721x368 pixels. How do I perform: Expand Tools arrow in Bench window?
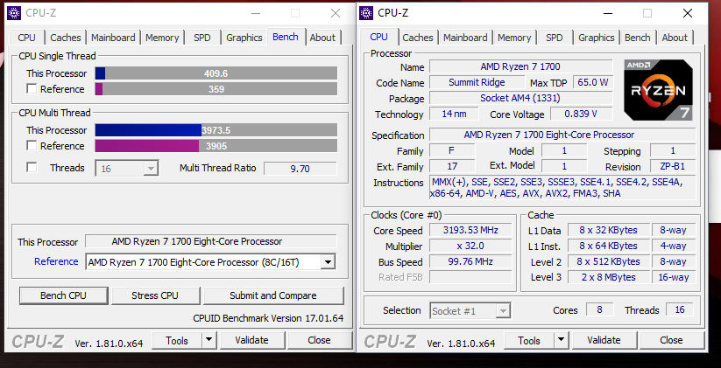(x=209, y=341)
